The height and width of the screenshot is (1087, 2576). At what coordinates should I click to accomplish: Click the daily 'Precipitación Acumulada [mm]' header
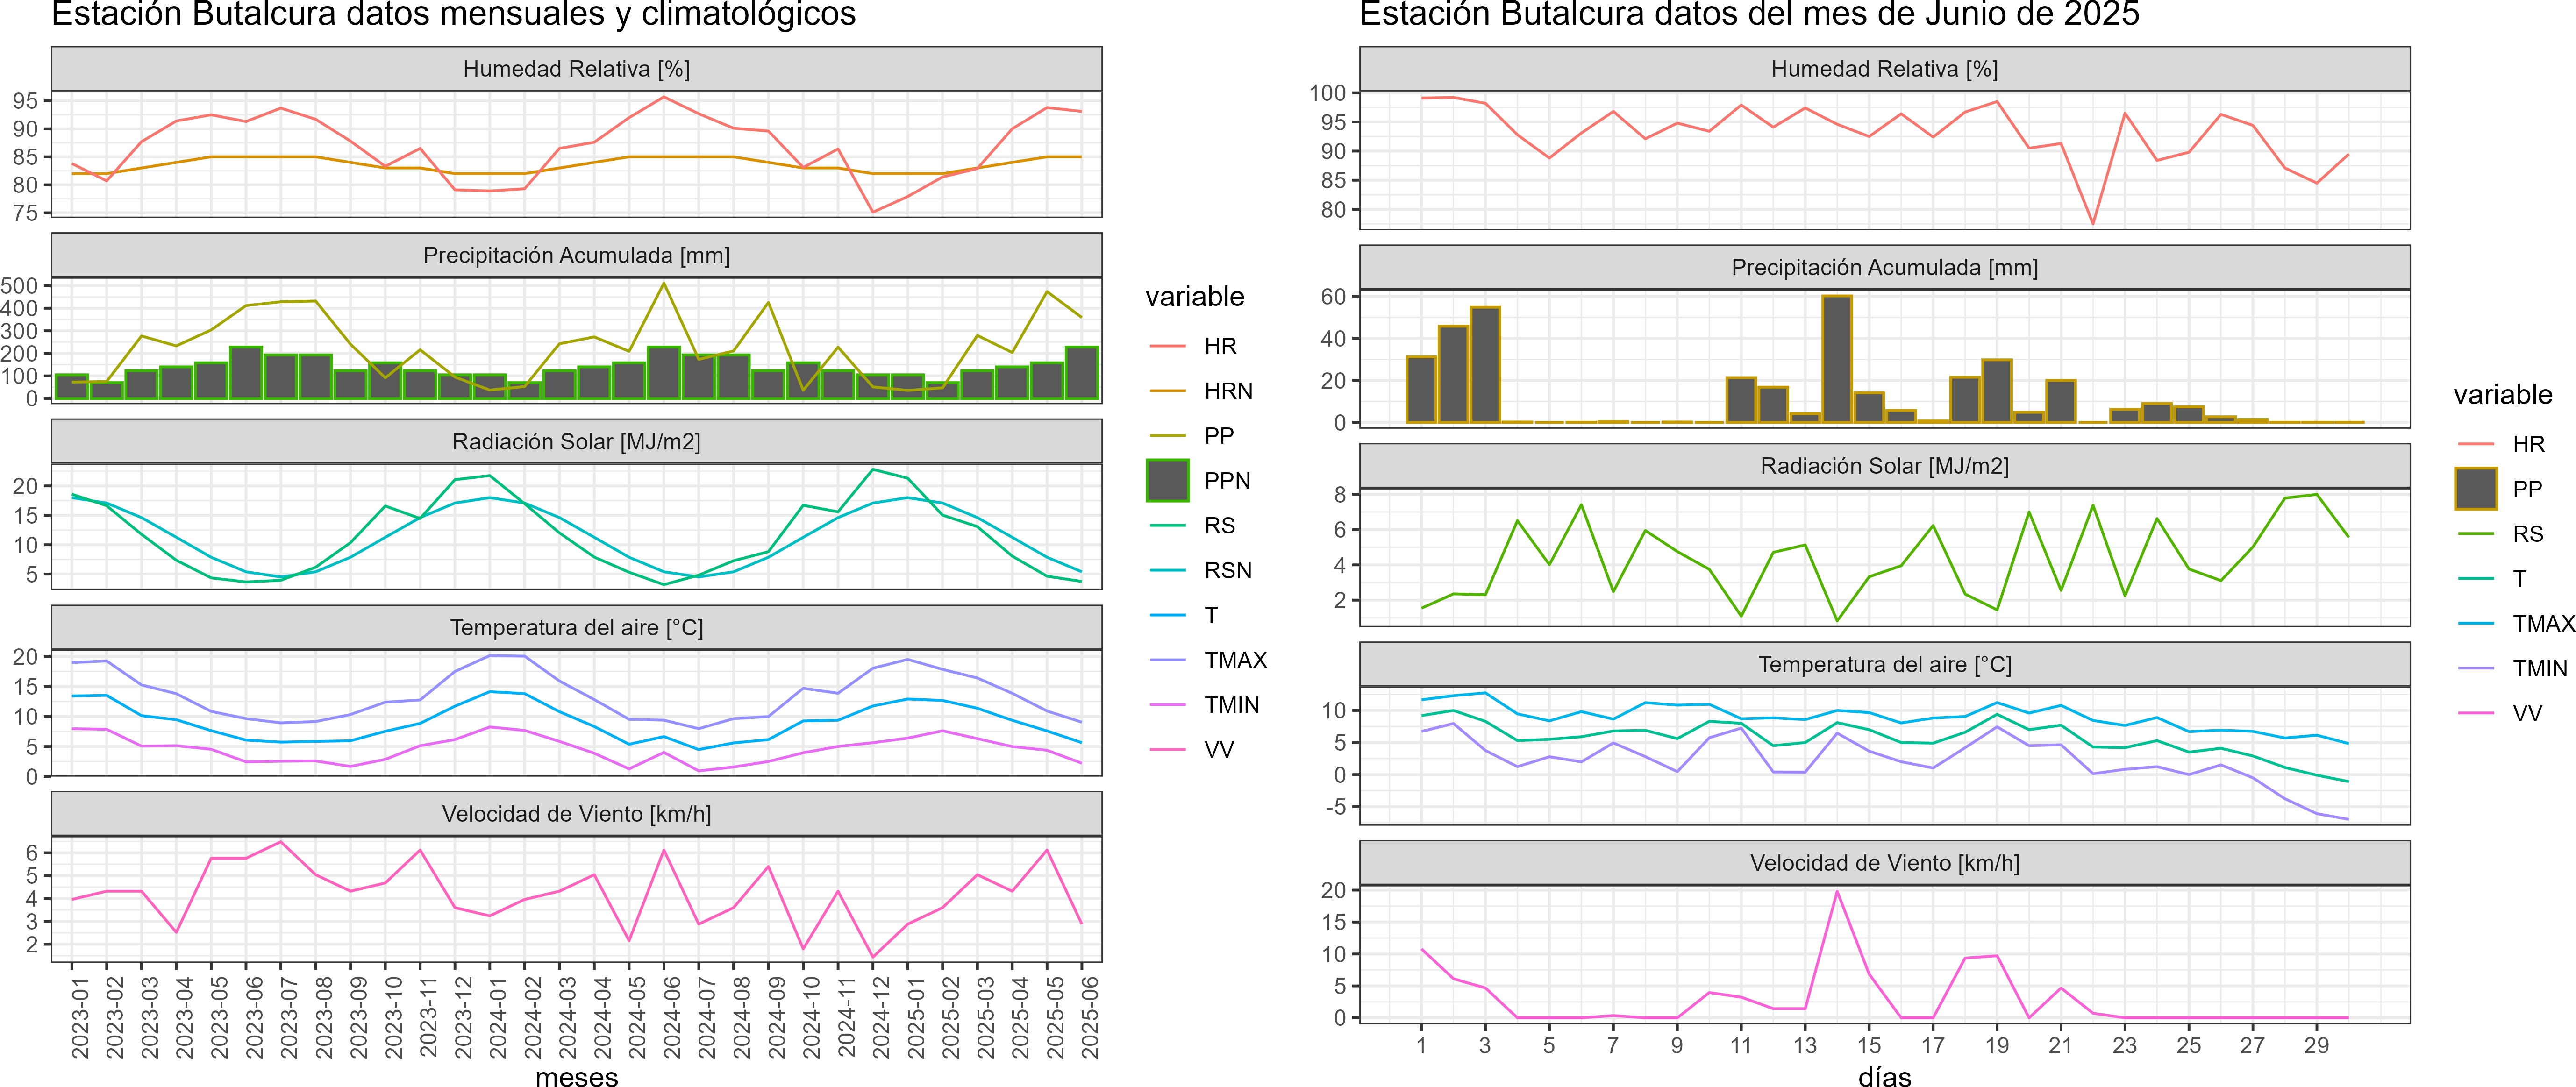pos(1884,267)
